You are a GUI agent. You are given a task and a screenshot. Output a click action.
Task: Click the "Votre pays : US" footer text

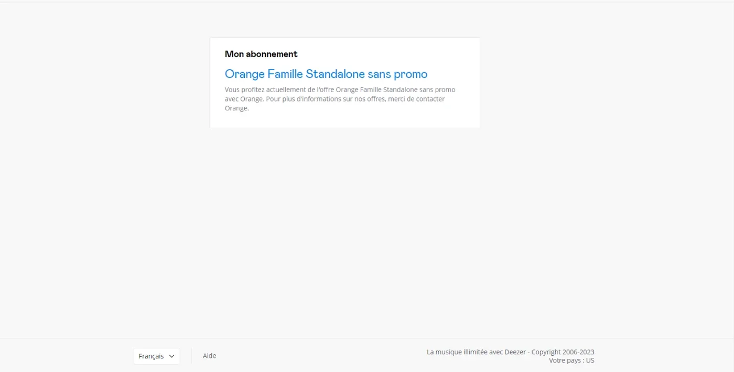tap(571, 360)
